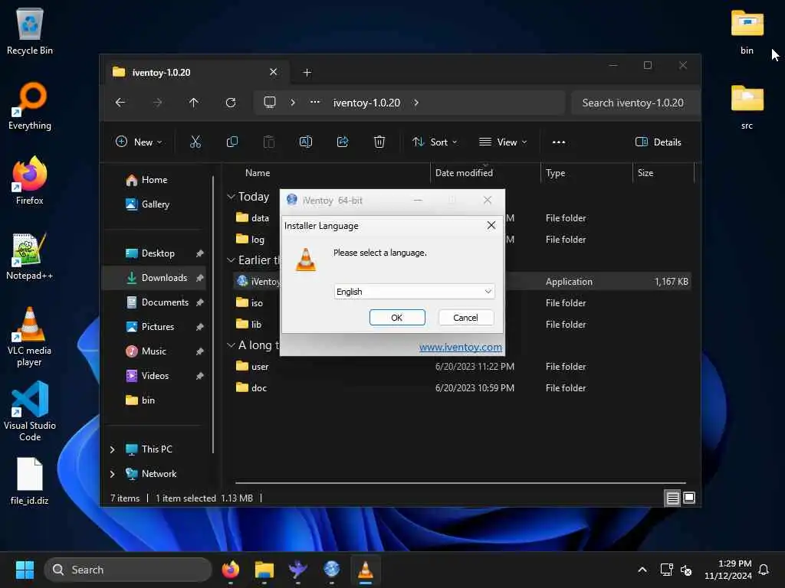Open the See more ellipsis menu
Image resolution: width=785 pixels, height=588 pixels.
pos(559,142)
